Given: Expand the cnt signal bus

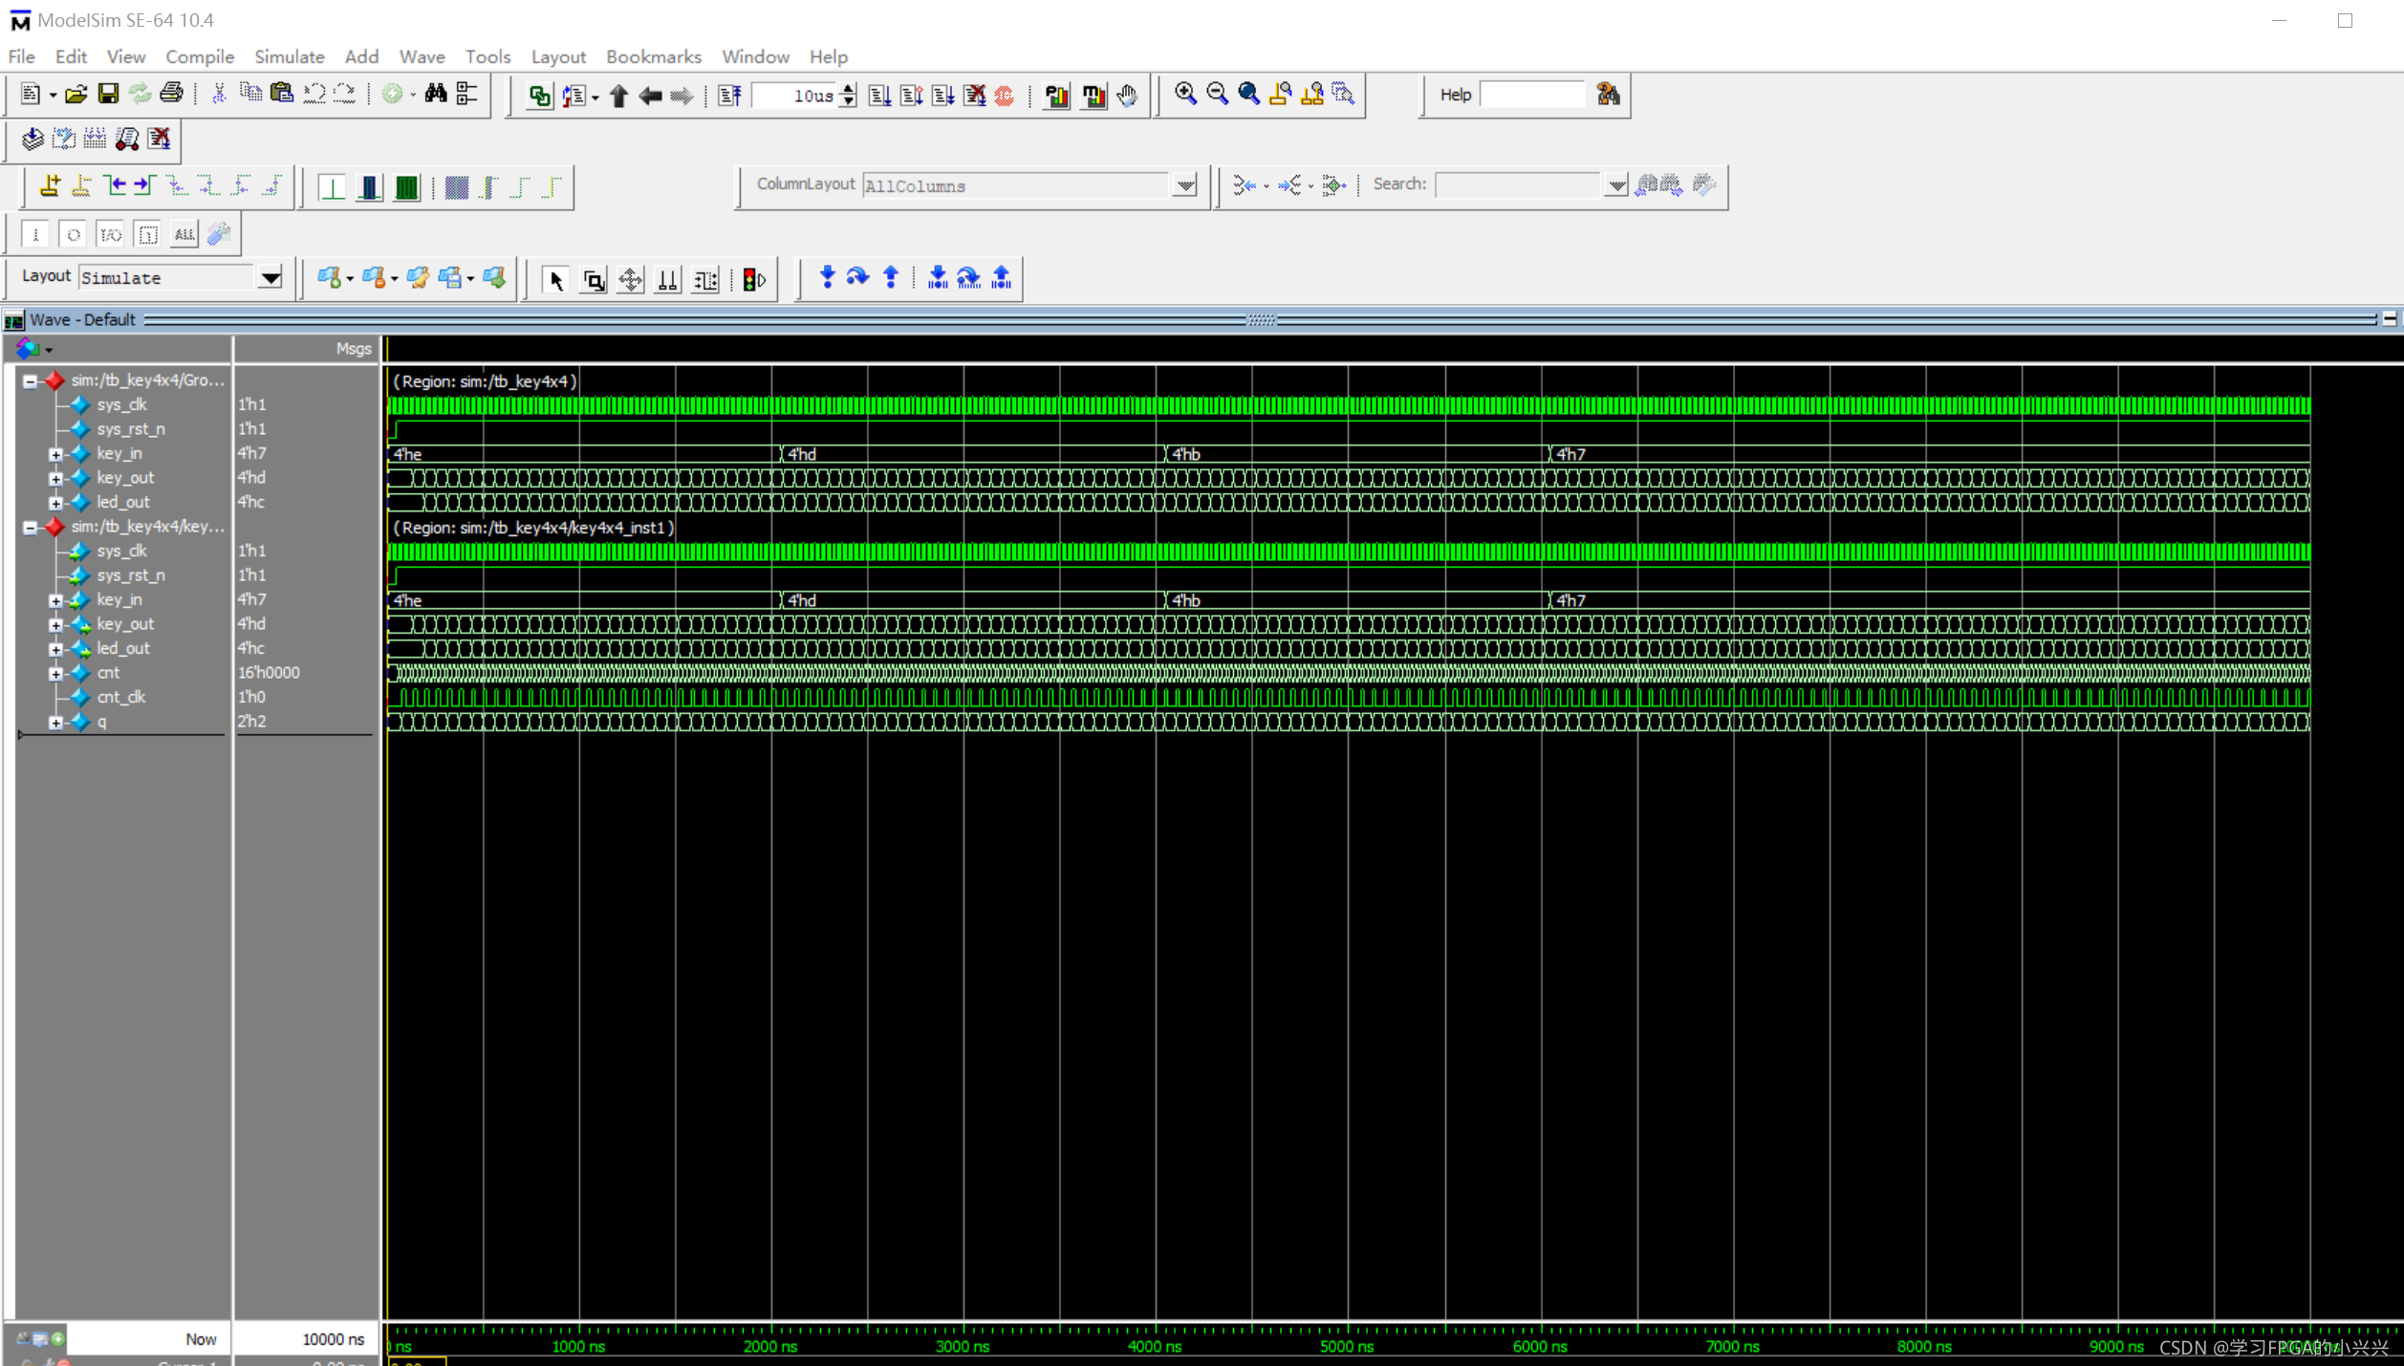Looking at the screenshot, I should pyautogui.click(x=55, y=673).
